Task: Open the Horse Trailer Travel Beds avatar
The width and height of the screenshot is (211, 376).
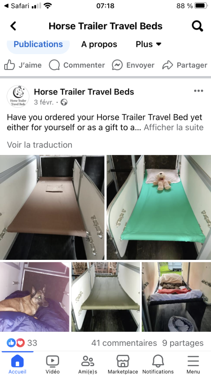Action: (18, 96)
